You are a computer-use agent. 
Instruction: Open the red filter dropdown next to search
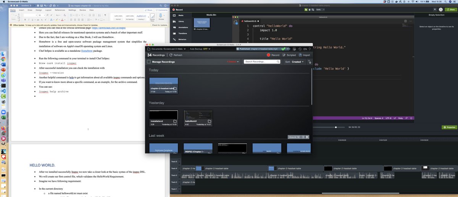233,62
